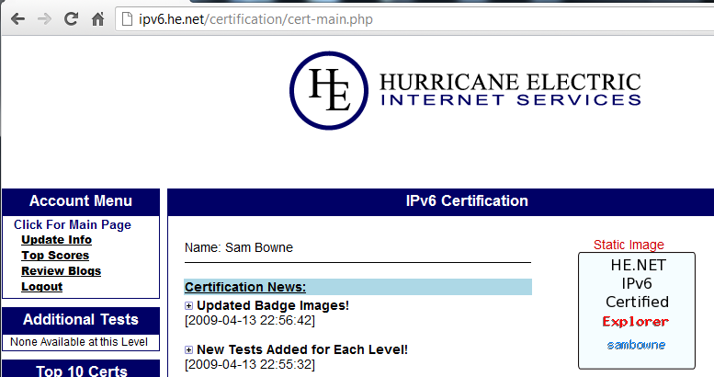Click the Logout link
Screen dimensions: 714x377
click(x=42, y=286)
